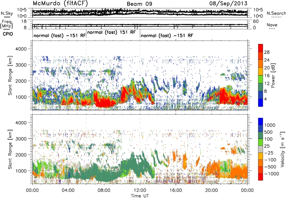Click the "16" tick on Power colorbar
Viewport: 286px width, 198px height.
coord(267,76)
